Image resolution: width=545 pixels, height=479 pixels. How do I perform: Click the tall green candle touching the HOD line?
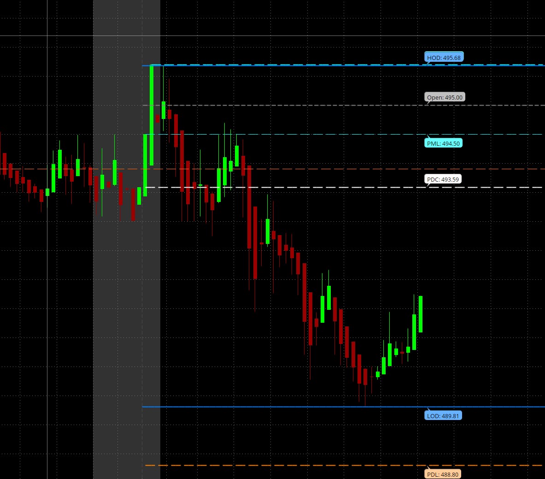click(x=152, y=116)
